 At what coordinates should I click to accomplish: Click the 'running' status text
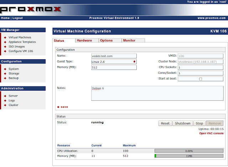[97, 122]
